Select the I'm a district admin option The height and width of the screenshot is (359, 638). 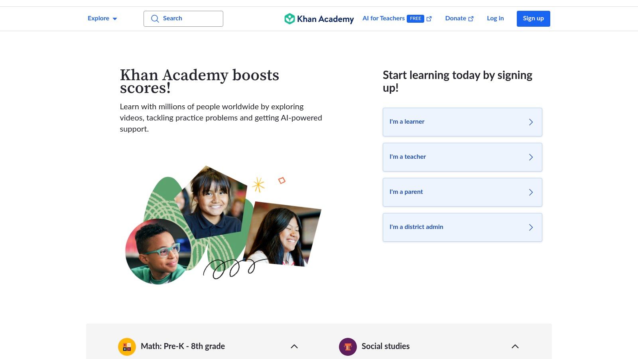(462, 227)
